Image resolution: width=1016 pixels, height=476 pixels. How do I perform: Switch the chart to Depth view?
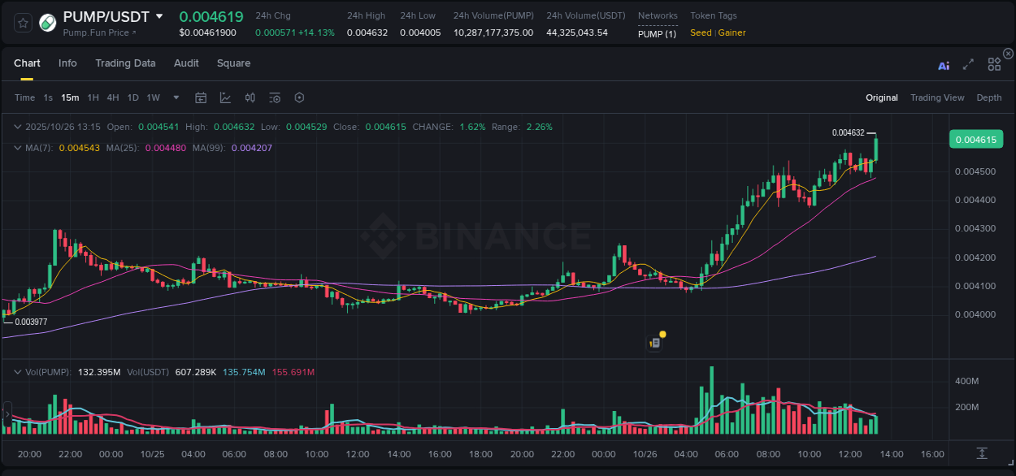coord(989,97)
